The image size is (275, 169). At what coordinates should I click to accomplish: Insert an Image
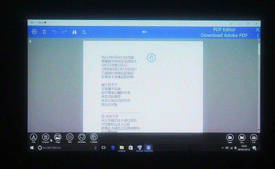coord(58,137)
